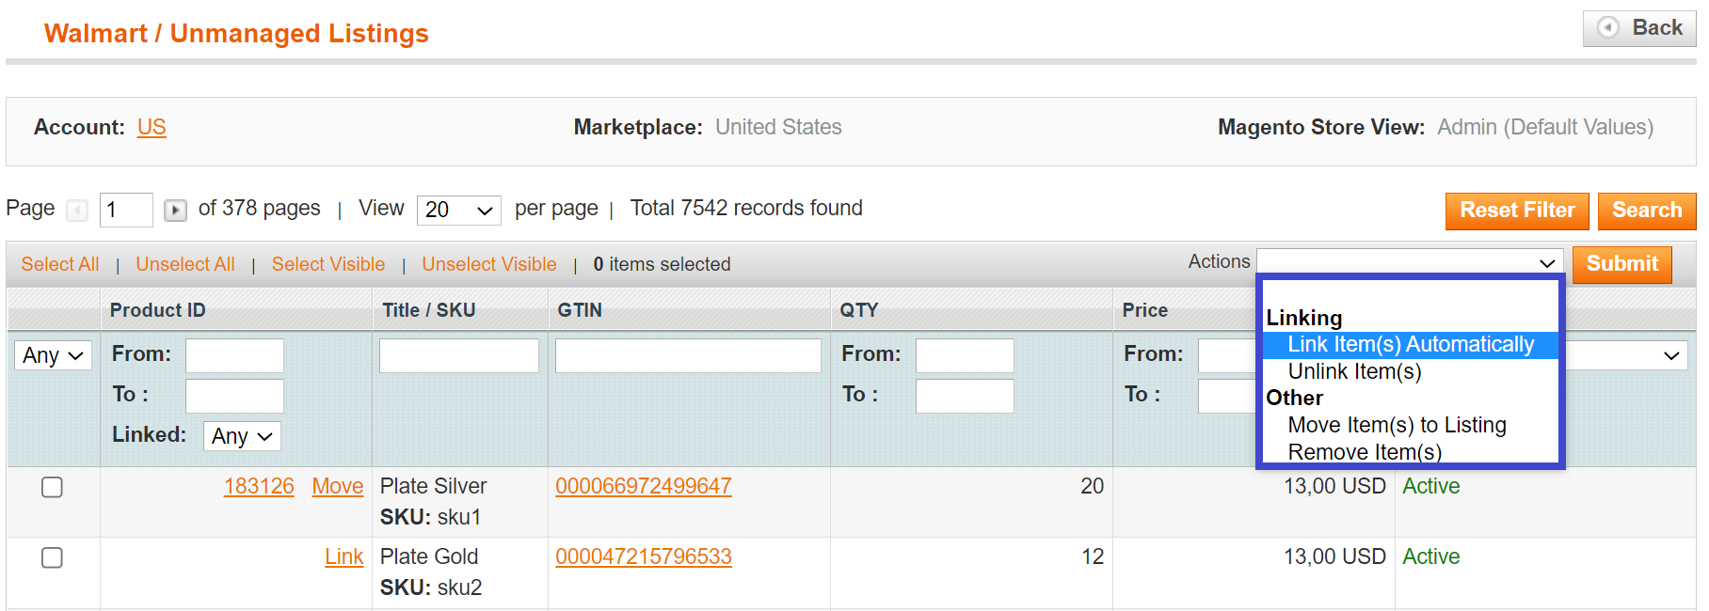
Task: Click the Reset Filter button
Action: click(x=1516, y=211)
